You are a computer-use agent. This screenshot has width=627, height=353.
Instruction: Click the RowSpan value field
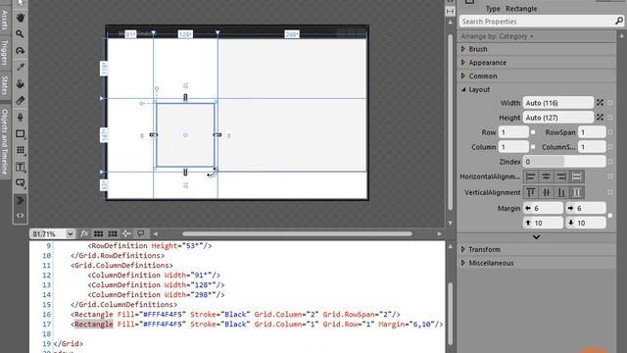click(592, 132)
